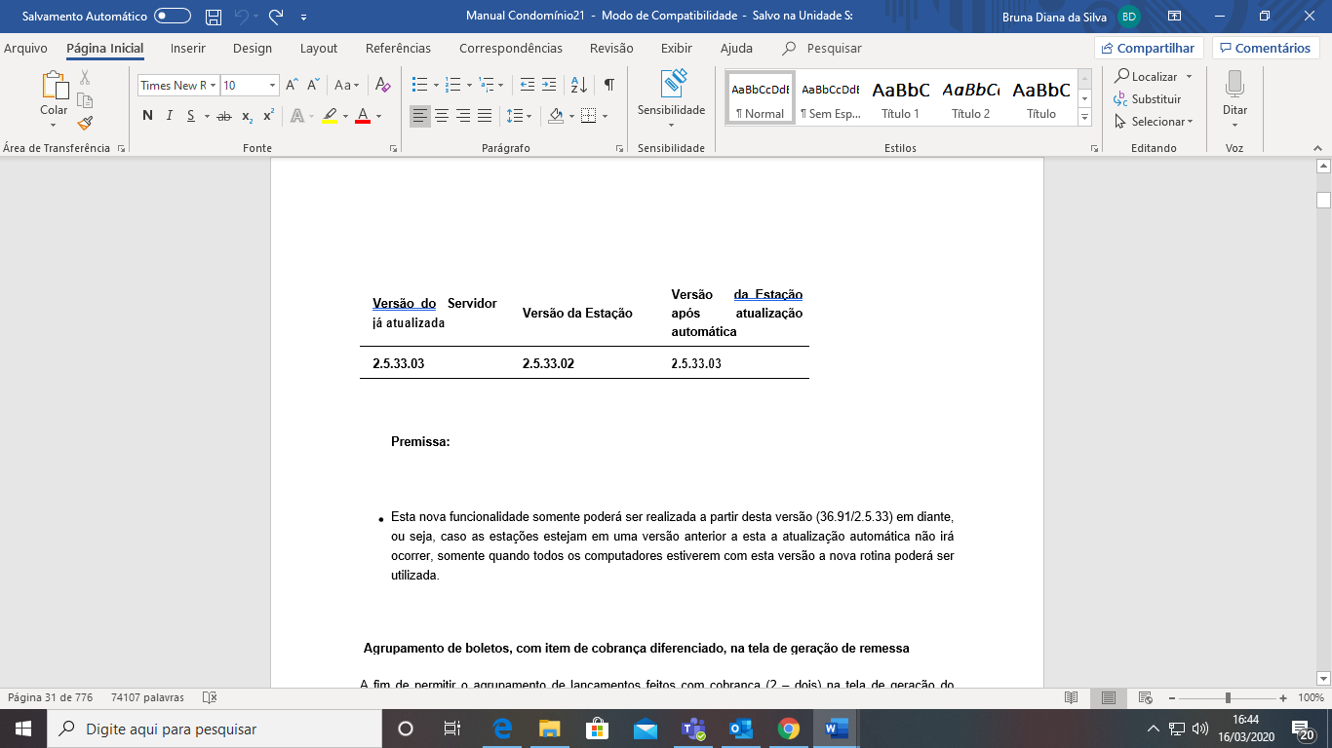Image resolution: width=1332 pixels, height=748 pixels.
Task: Open the Comentários pane
Action: [x=1265, y=49]
